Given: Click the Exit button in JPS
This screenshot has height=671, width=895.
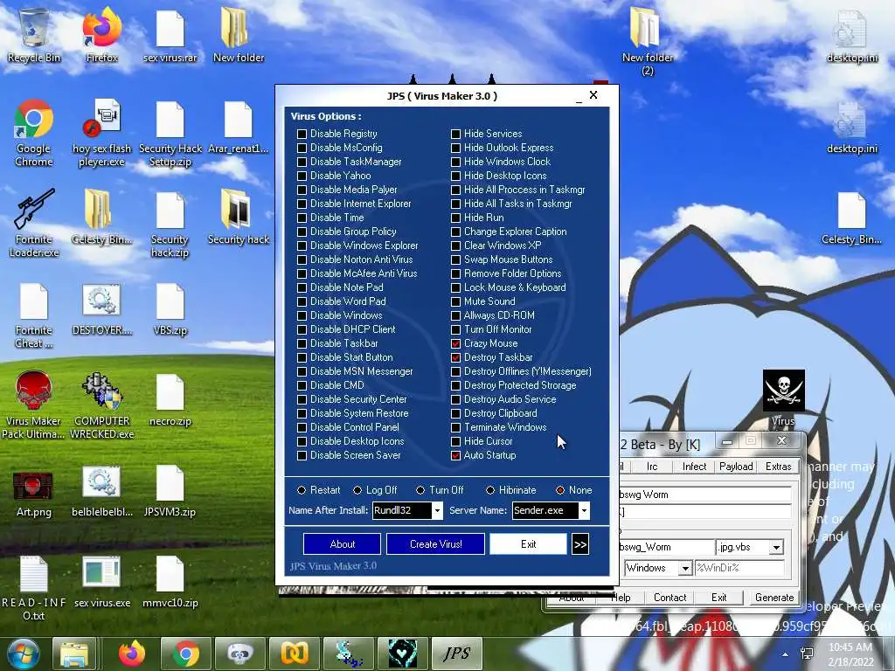Looking at the screenshot, I should click(x=529, y=544).
